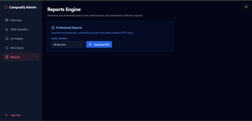Image resolution: width=252 pixels, height=121 pixels.
Task: Click the Professional Reports card title
Action: click(x=69, y=28)
